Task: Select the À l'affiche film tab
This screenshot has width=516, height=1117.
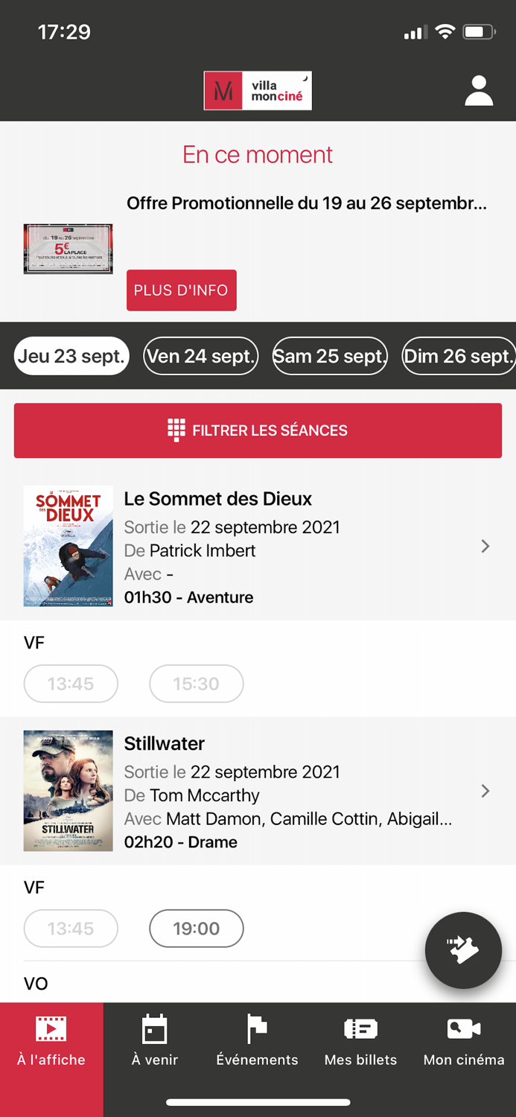Action: click(x=51, y=1041)
